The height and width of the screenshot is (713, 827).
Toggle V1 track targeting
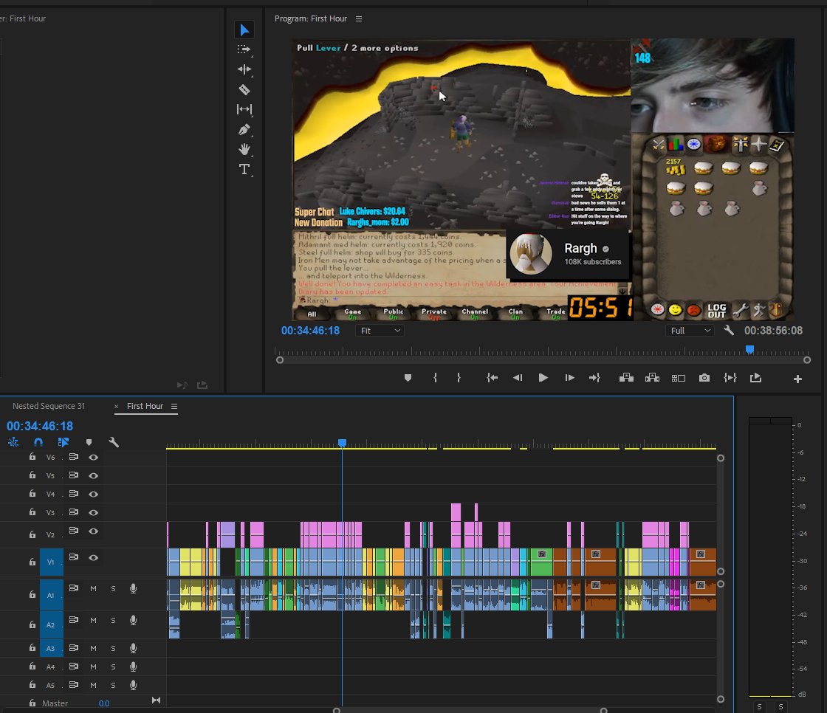51,562
